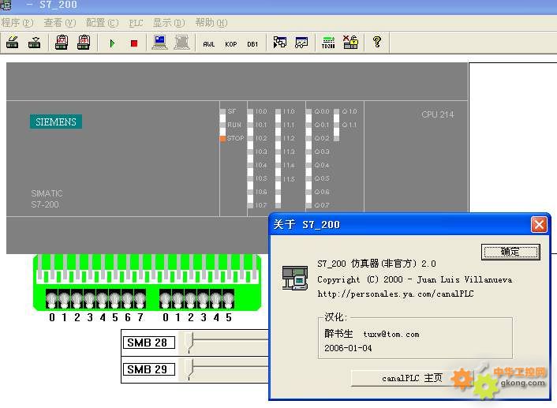Open the DB1 data block view
The image size is (557, 408).
pyautogui.click(x=252, y=44)
